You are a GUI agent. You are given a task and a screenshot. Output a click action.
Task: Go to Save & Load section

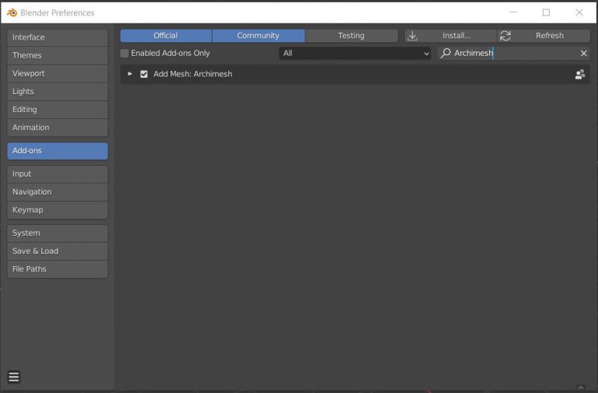point(58,251)
